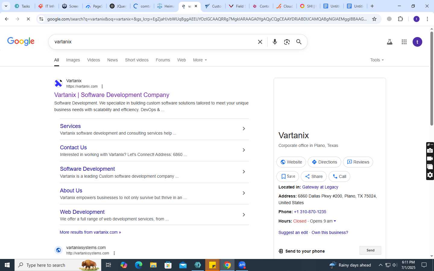Viewport: 434px width, 271px height.
Task: Open More results from vartanix.com
Action: 90,232
